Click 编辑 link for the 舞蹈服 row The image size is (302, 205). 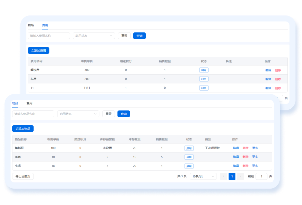point(236,148)
